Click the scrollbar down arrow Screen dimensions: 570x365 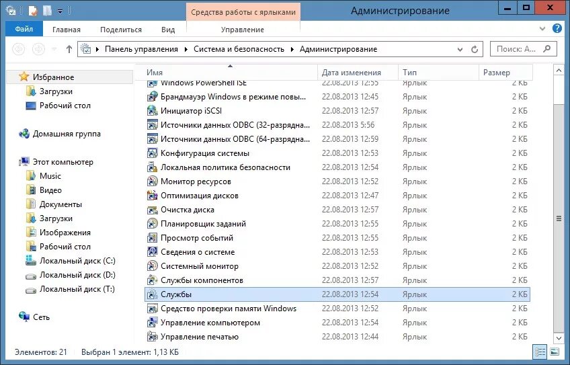click(559, 338)
